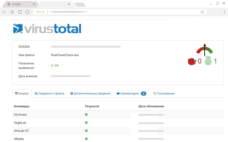The width and height of the screenshot is (228, 142).
Task: Click the Secure label in address bar
Action: 40,12
